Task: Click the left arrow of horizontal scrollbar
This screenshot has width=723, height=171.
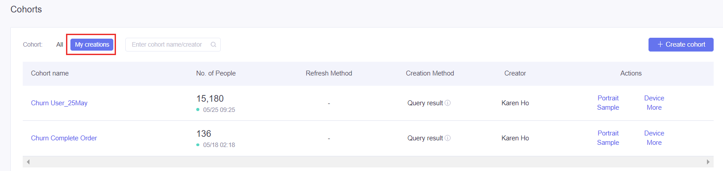Action: point(28,162)
